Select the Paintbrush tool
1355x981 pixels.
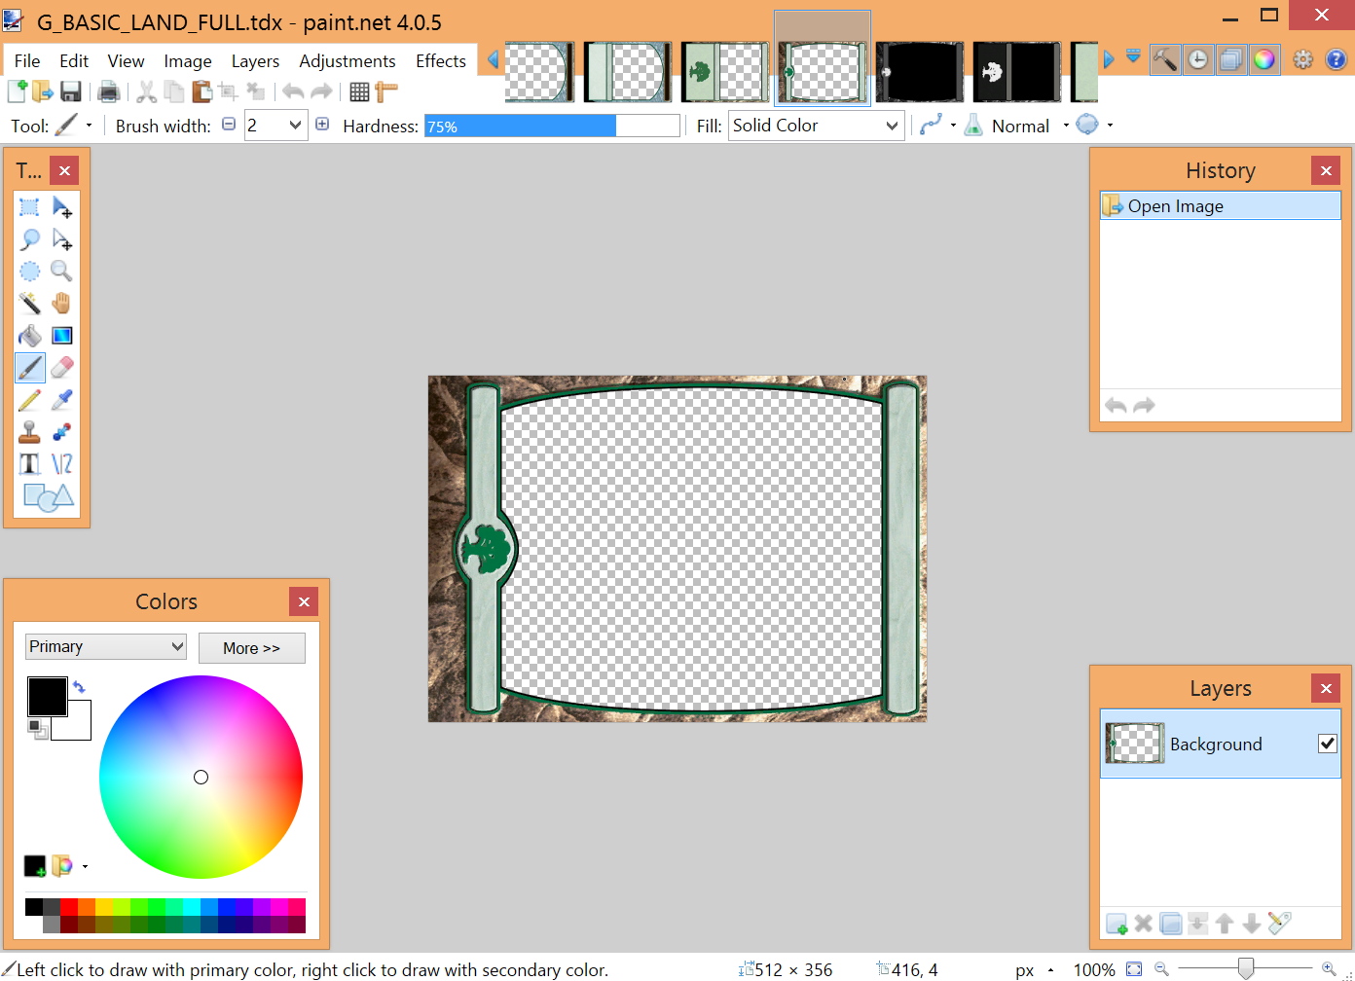[x=30, y=368]
